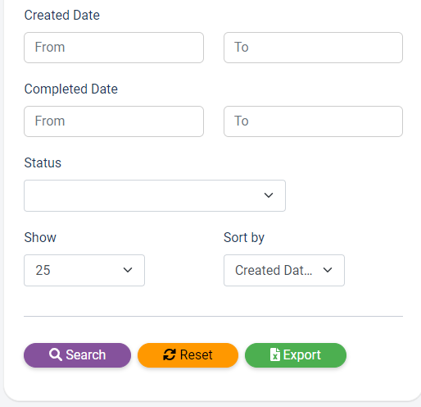Run the purple Search button
Viewport: 421px width, 407px height.
click(x=77, y=355)
